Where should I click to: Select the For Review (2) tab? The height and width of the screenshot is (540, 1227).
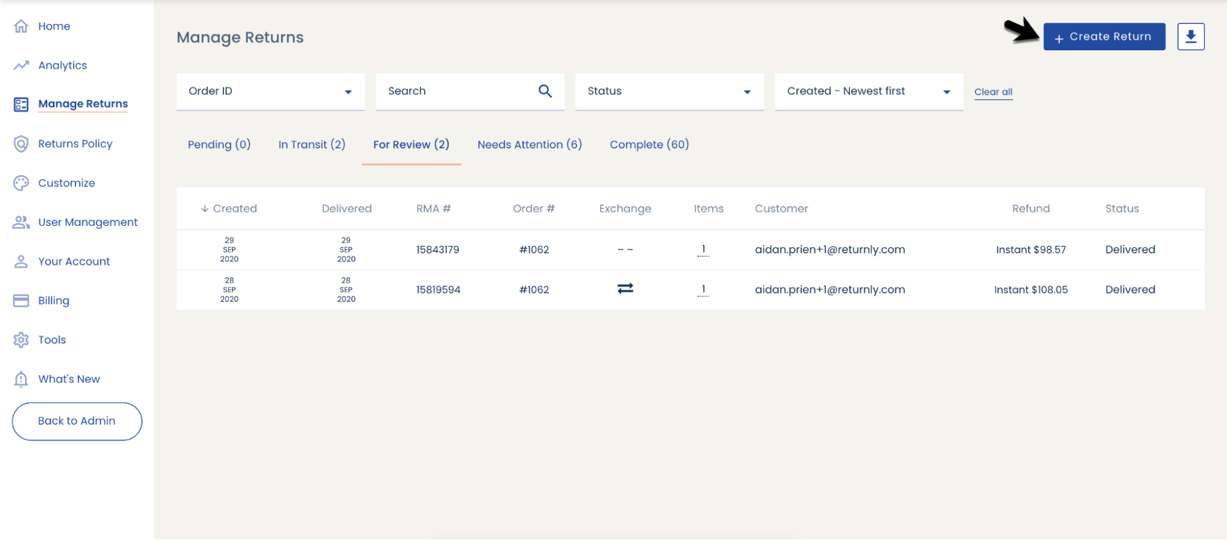(411, 145)
